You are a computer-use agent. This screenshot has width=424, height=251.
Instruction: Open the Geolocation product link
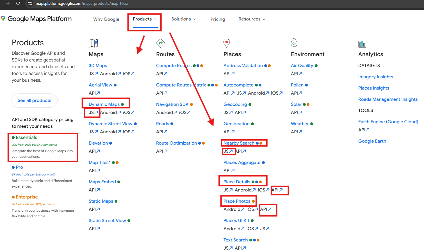(236, 124)
